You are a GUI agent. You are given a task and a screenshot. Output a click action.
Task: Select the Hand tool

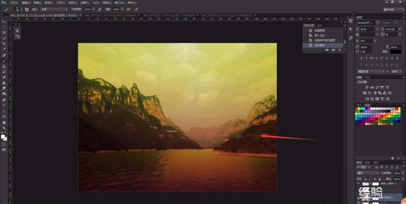point(4,122)
